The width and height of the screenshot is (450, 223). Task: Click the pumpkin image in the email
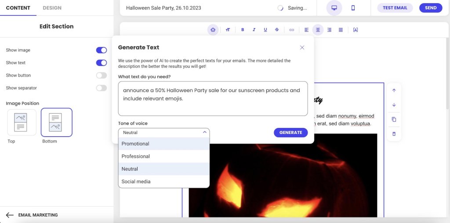pos(283,175)
